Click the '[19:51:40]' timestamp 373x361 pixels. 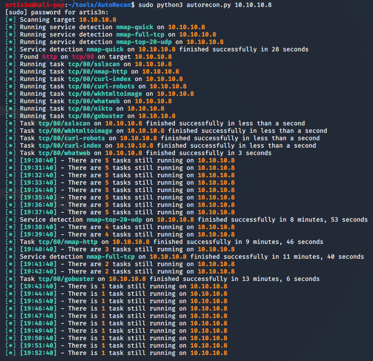38,345
